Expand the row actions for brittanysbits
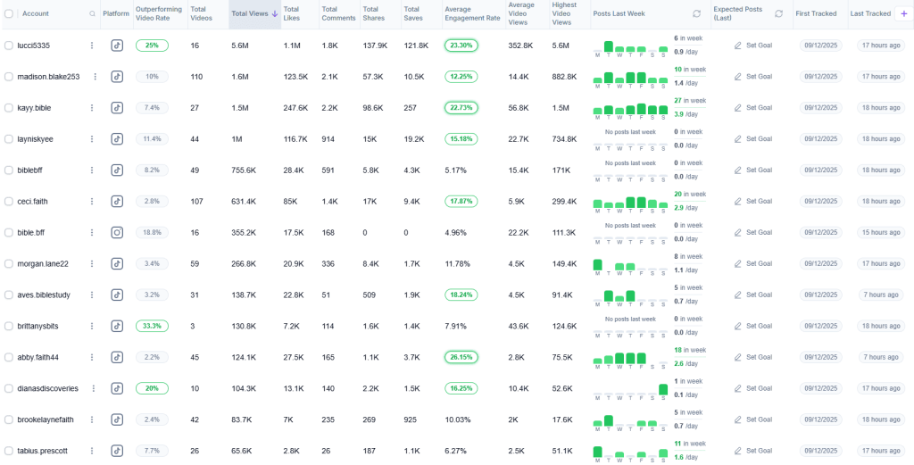Screen dimensions: 914x465 (x=91, y=327)
